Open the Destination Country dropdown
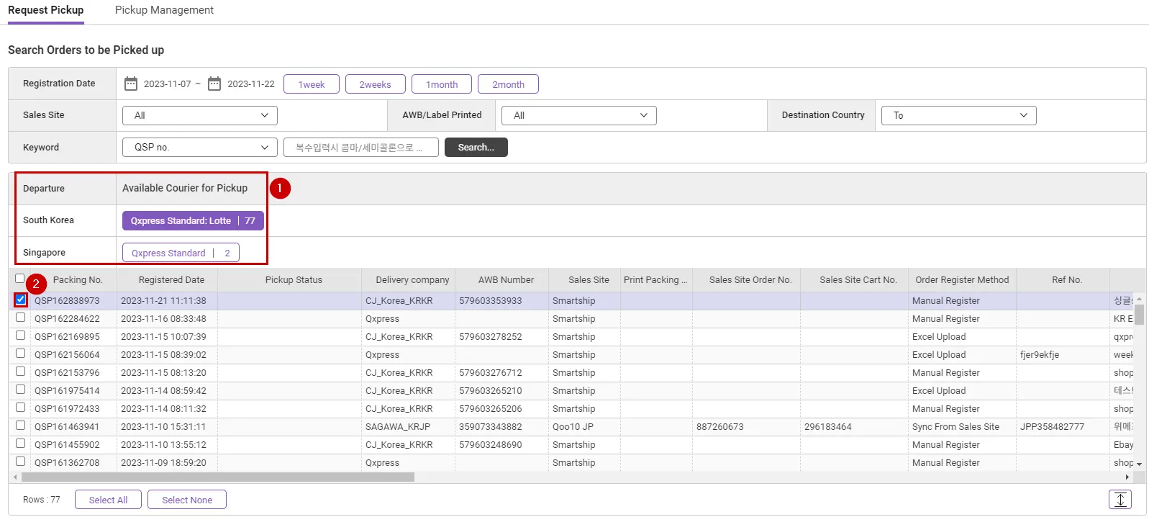Viewport: 1149px width, 517px height. pyautogui.click(x=959, y=115)
